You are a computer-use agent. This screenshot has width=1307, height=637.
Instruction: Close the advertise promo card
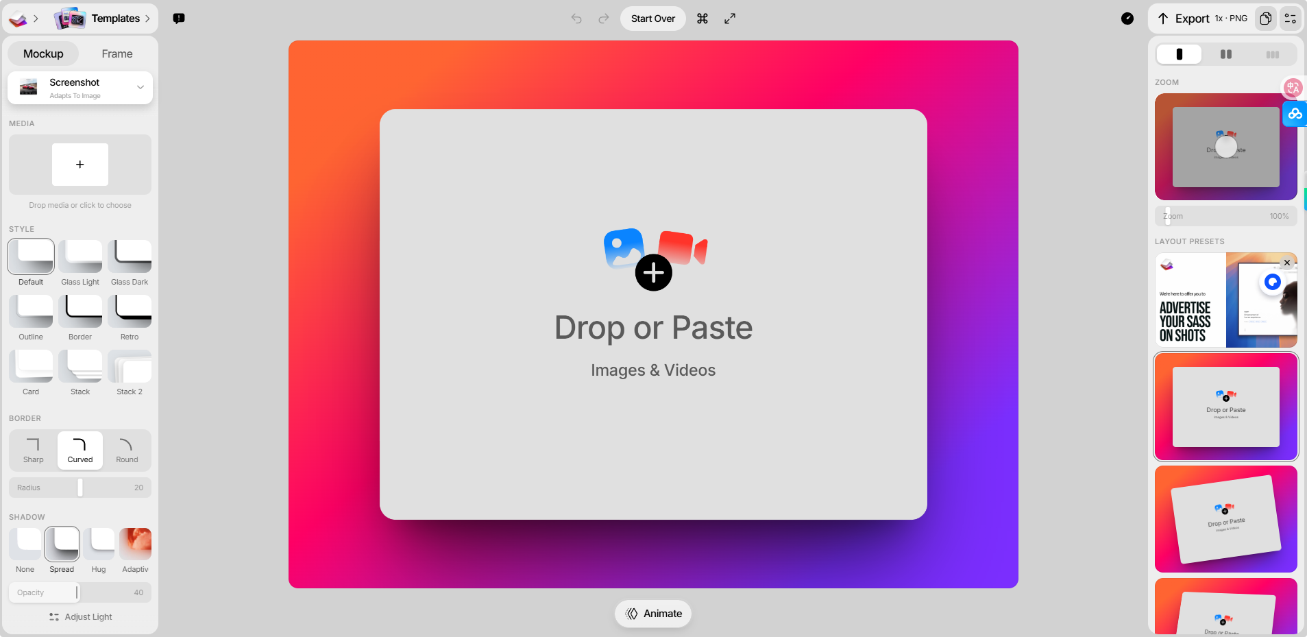1287,263
